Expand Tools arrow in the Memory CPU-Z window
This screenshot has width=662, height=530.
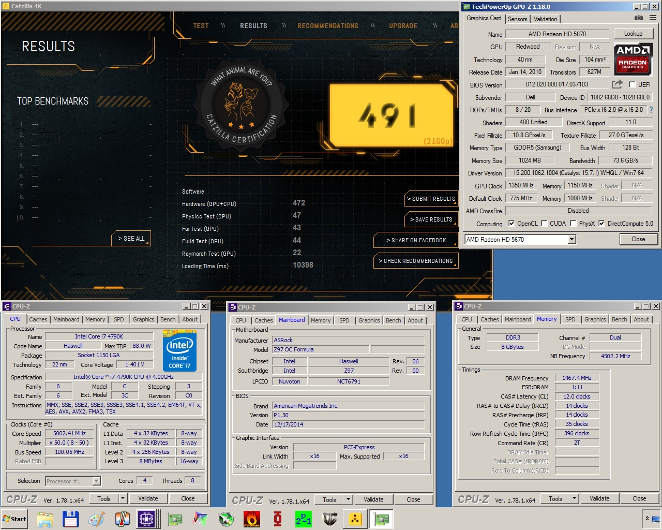coord(574,498)
